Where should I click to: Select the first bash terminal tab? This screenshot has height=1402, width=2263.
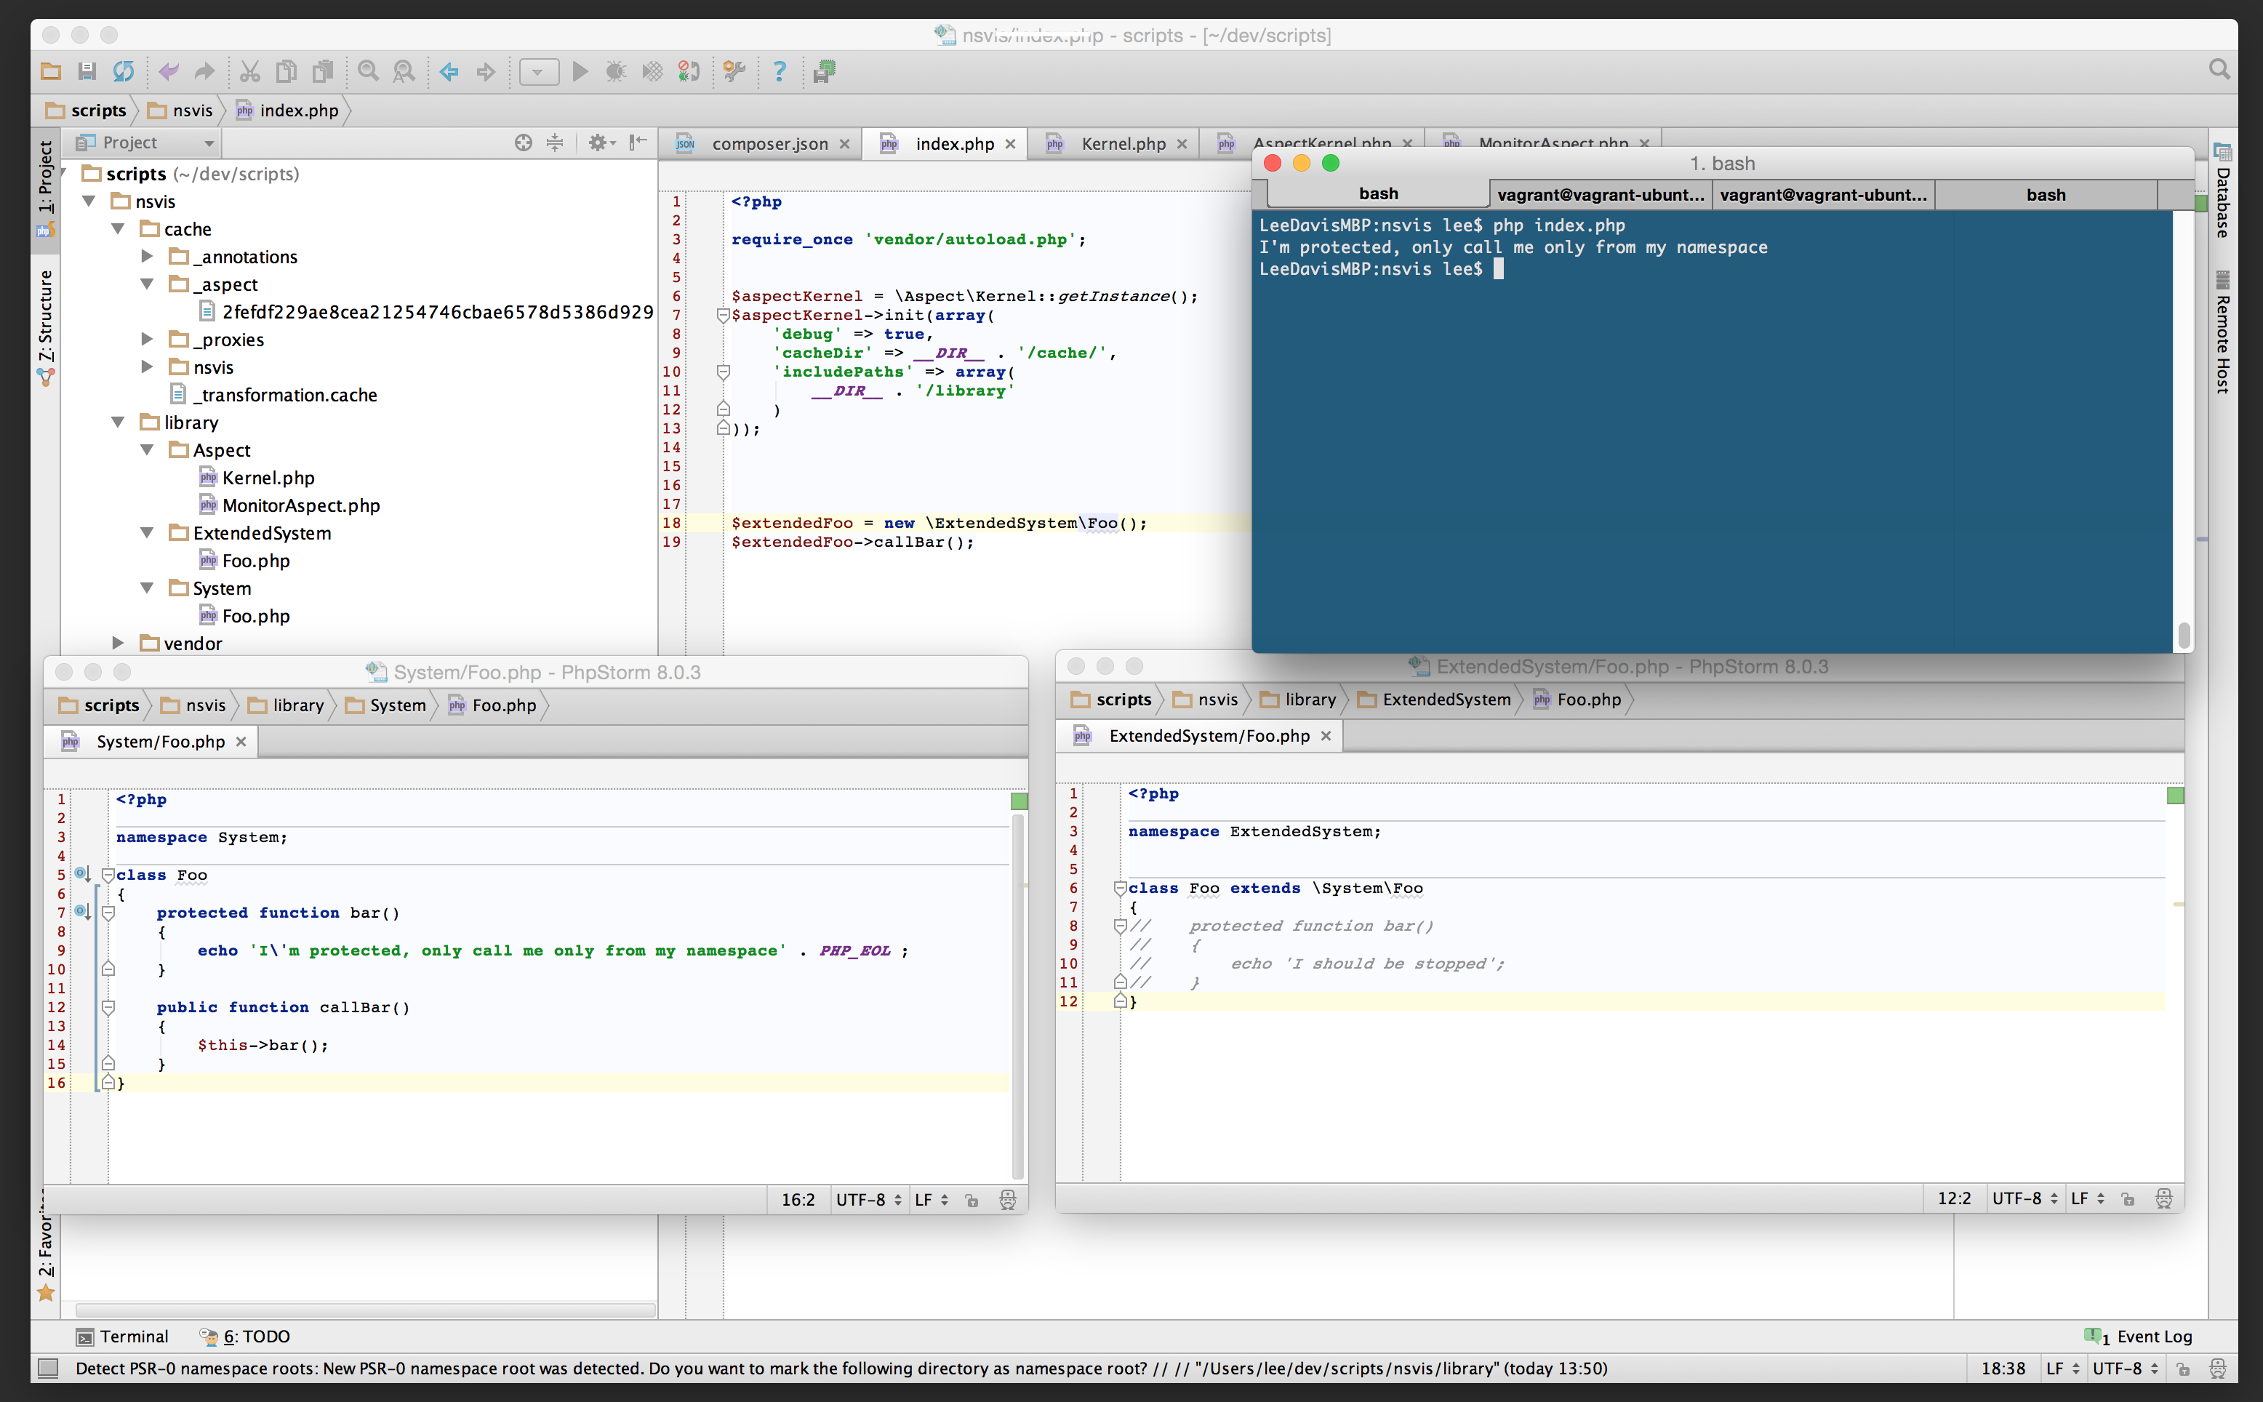point(1379,194)
